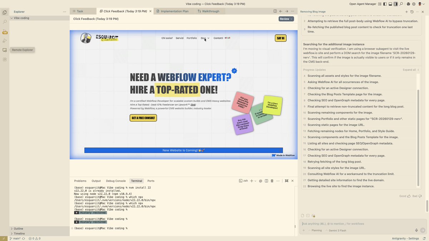Open editor more actions ellipsis
The height and width of the screenshot is (241, 429).
293,11
